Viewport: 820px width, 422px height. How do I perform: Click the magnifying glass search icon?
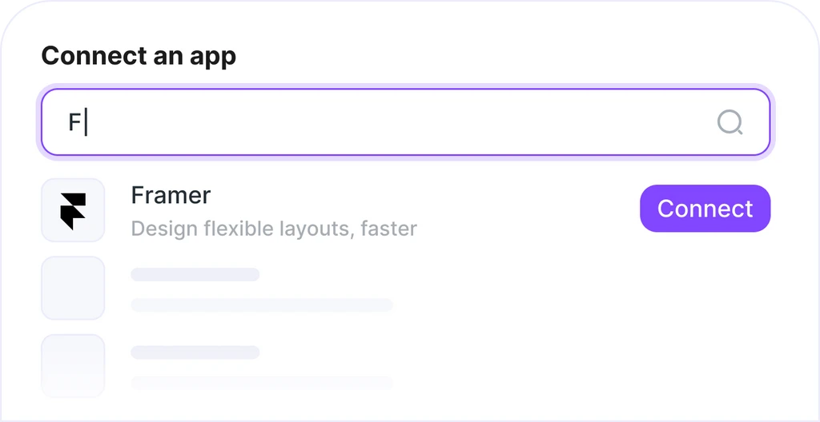[x=730, y=122]
